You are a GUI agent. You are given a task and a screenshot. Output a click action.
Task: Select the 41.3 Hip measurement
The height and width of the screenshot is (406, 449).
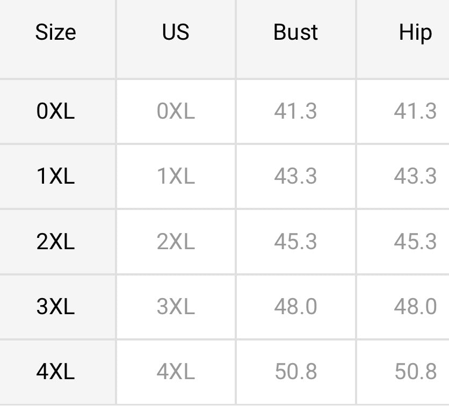tap(415, 112)
